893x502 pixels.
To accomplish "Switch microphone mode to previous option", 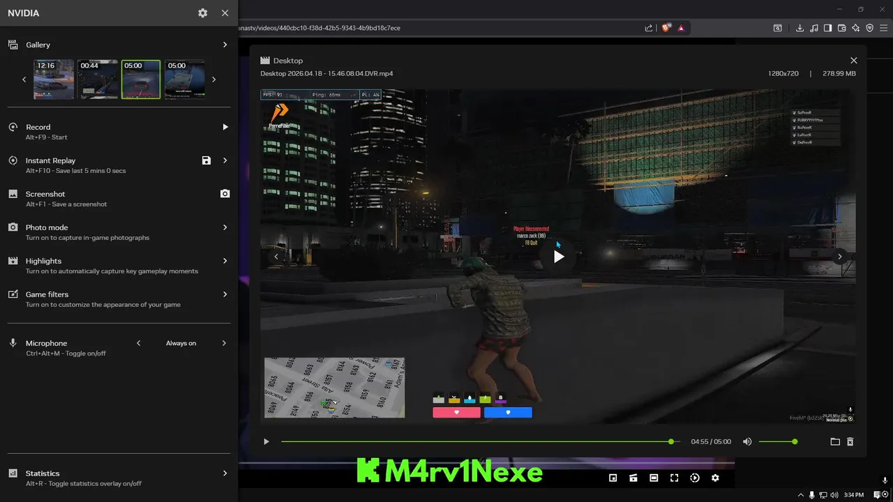I will [x=138, y=343].
